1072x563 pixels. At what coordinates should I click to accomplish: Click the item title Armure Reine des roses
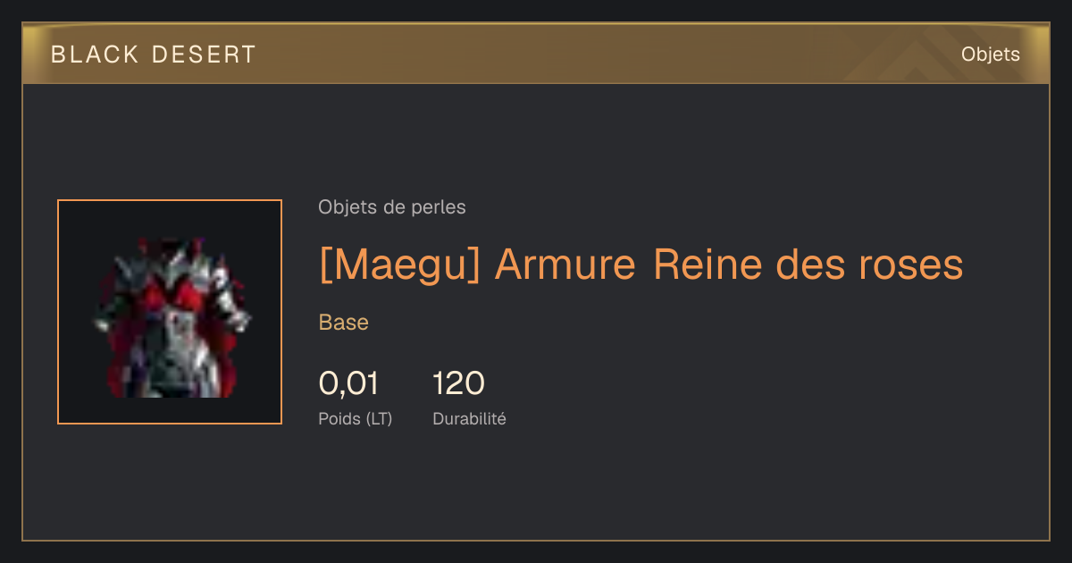pos(729,265)
